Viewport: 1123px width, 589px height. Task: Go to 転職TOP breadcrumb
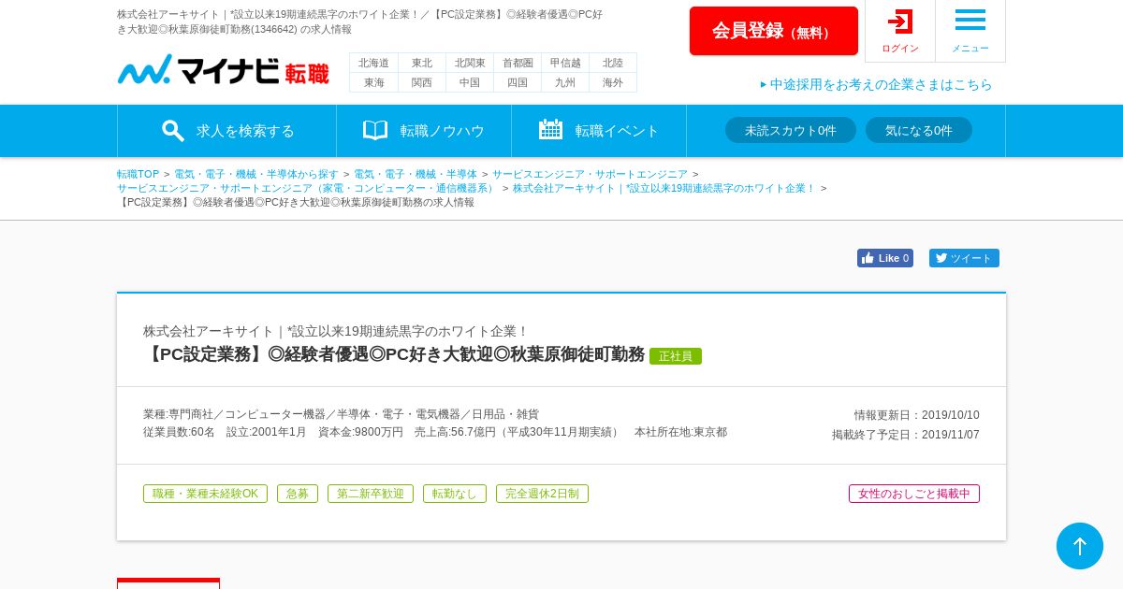point(139,174)
